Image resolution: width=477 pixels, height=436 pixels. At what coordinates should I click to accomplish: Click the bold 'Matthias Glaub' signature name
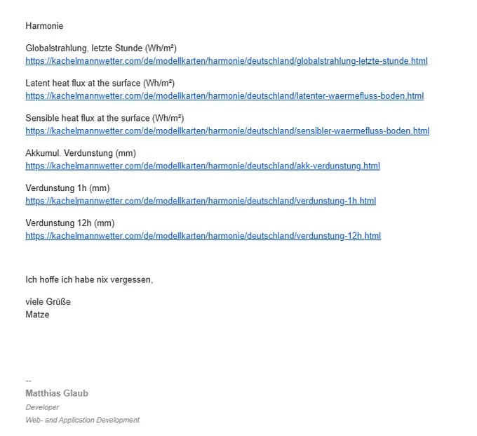coord(57,393)
